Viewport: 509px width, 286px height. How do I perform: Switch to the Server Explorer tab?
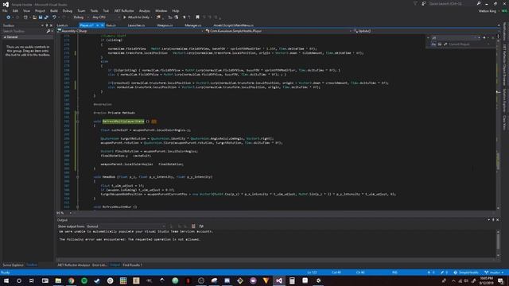click(x=13, y=265)
